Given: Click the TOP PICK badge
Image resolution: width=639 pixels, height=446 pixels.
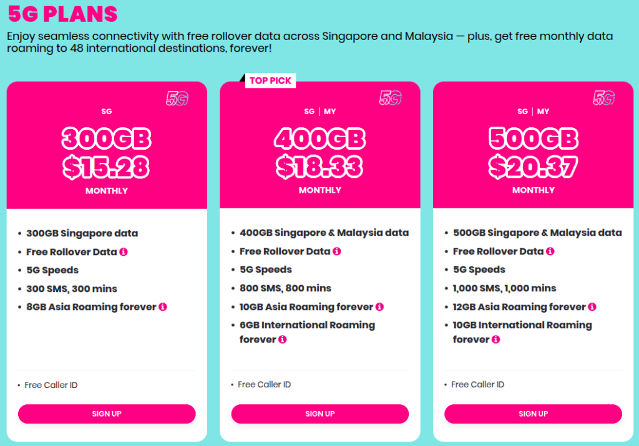Looking at the screenshot, I should coord(271,80).
